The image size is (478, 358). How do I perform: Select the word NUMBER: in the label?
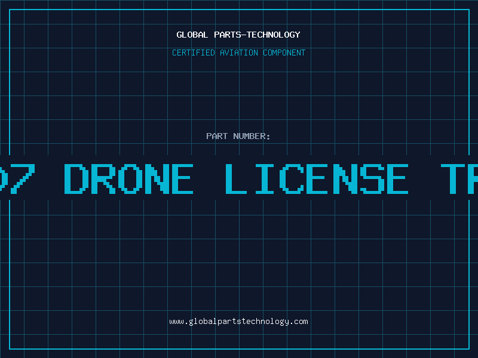(252, 136)
